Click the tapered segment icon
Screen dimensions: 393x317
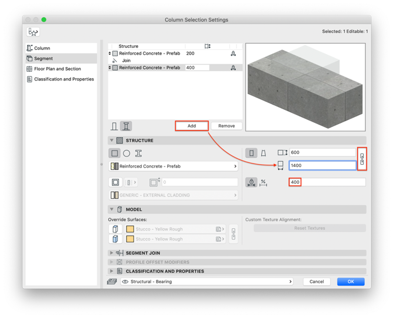(x=264, y=153)
